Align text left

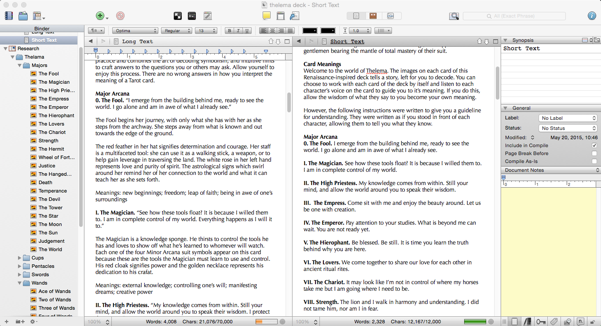click(264, 31)
